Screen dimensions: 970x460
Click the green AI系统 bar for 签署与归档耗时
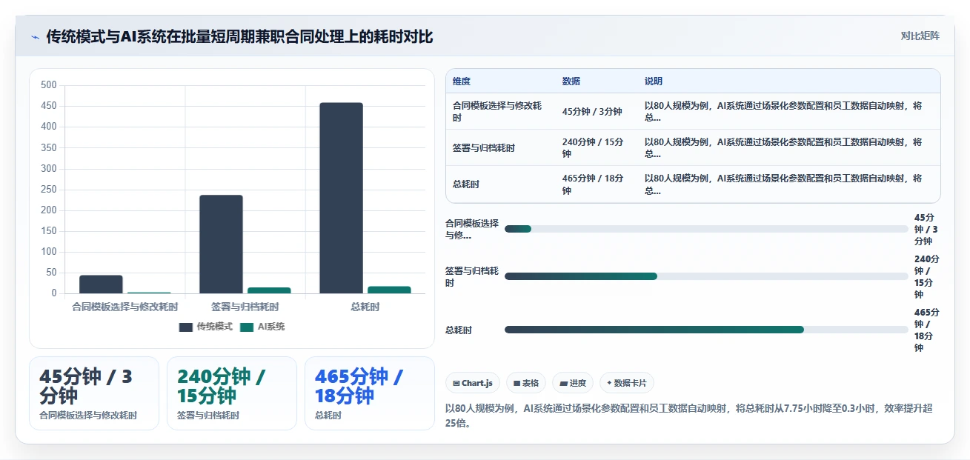269,290
